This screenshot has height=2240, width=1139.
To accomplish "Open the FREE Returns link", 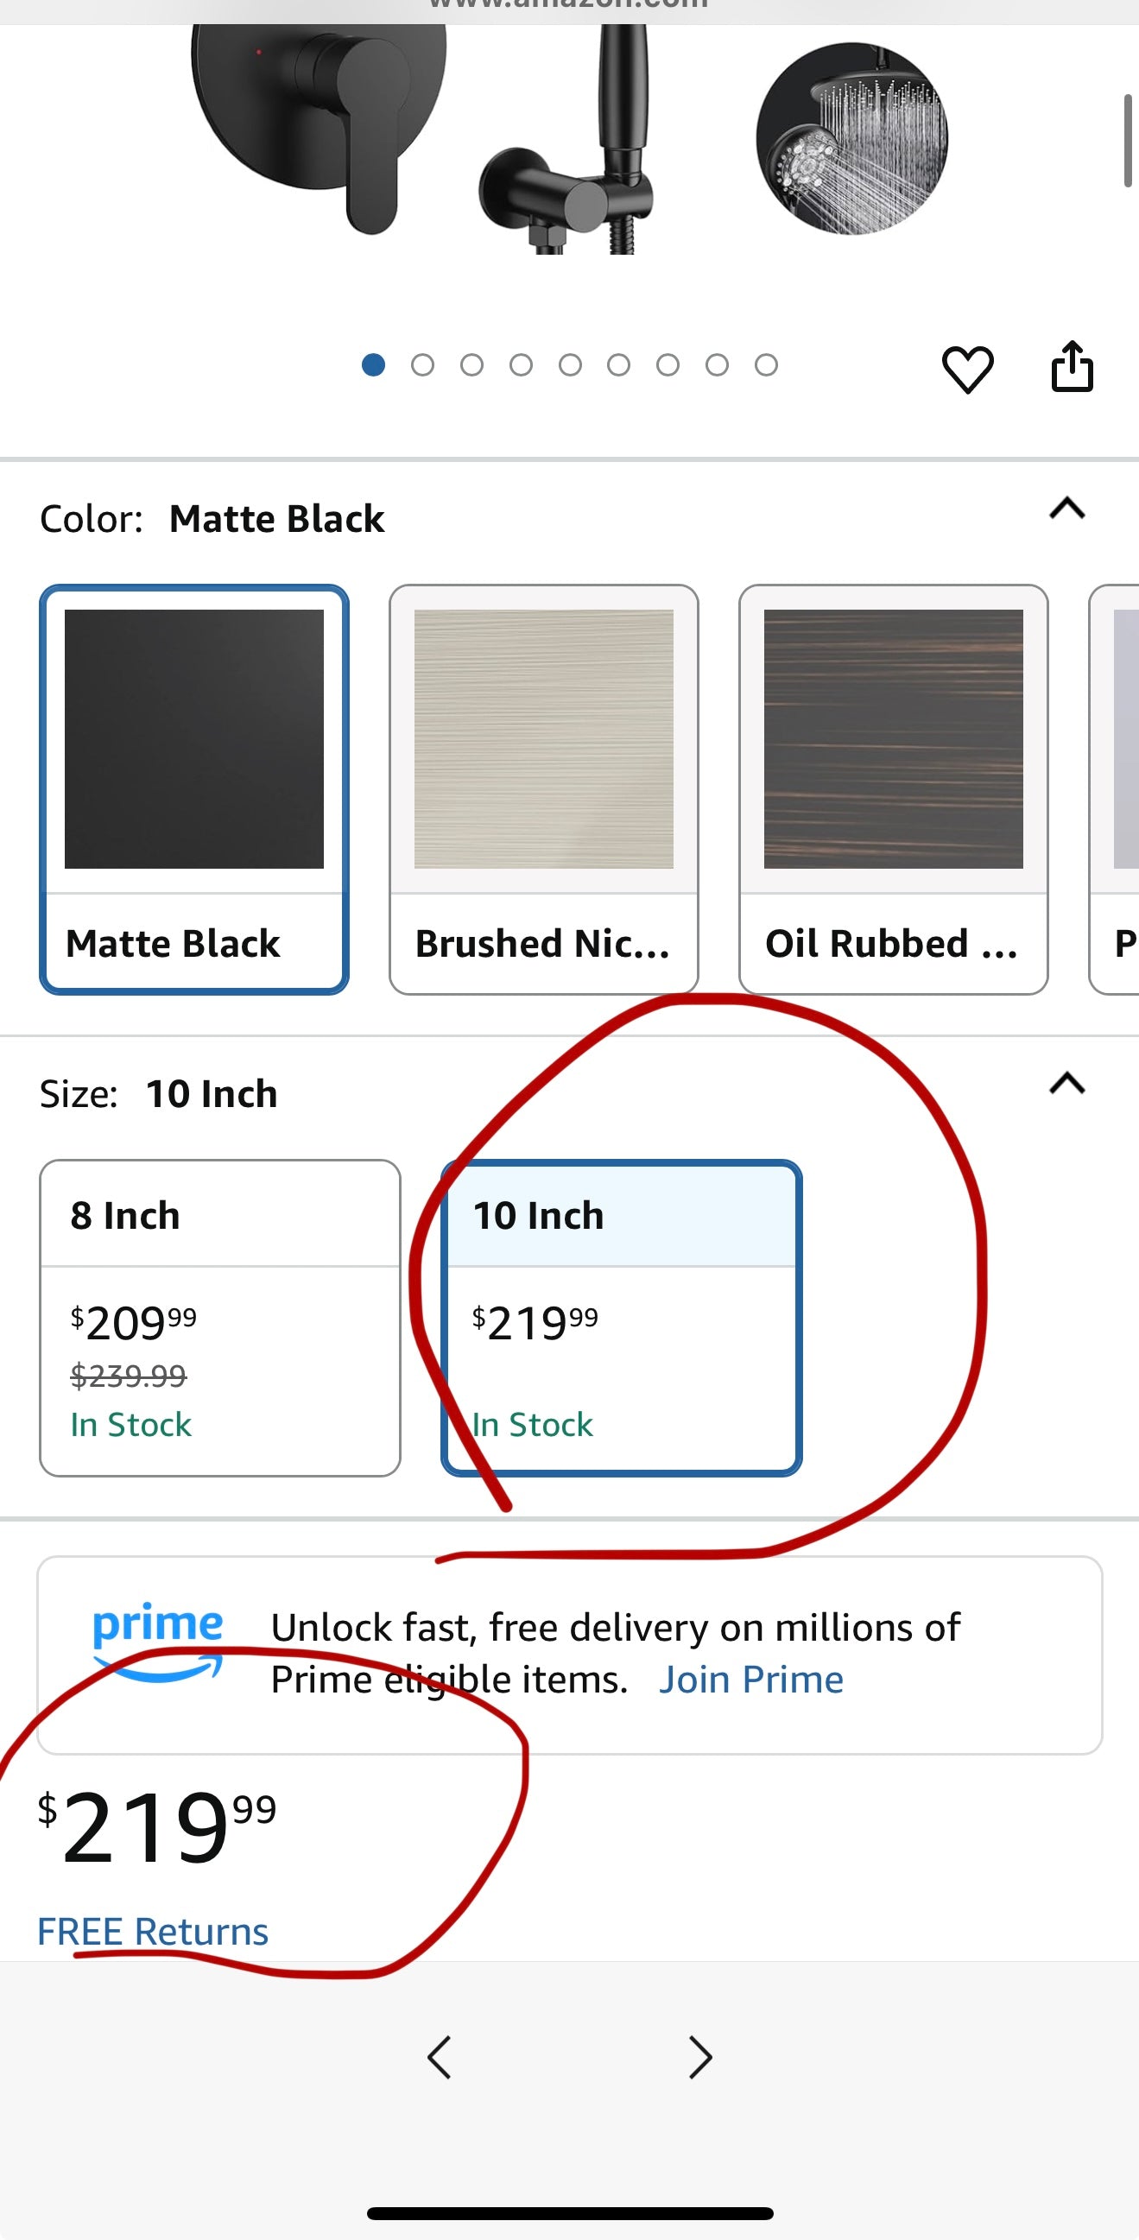I will (x=153, y=1933).
